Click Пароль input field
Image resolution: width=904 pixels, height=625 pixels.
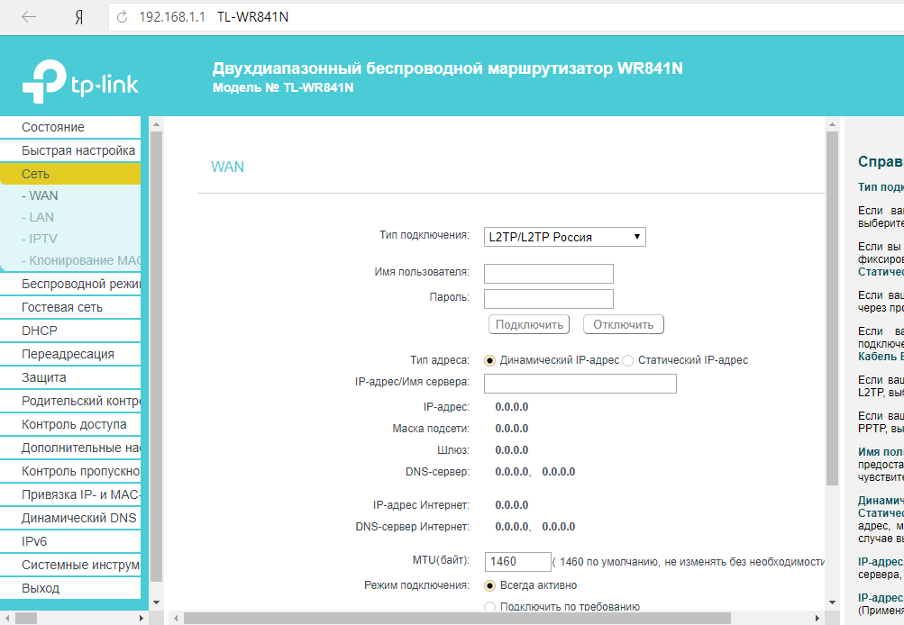[548, 299]
